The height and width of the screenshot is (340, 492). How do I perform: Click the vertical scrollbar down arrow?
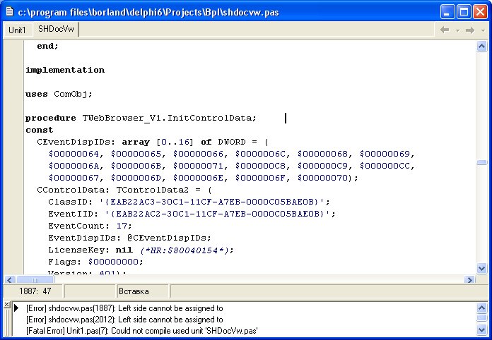[x=481, y=269]
